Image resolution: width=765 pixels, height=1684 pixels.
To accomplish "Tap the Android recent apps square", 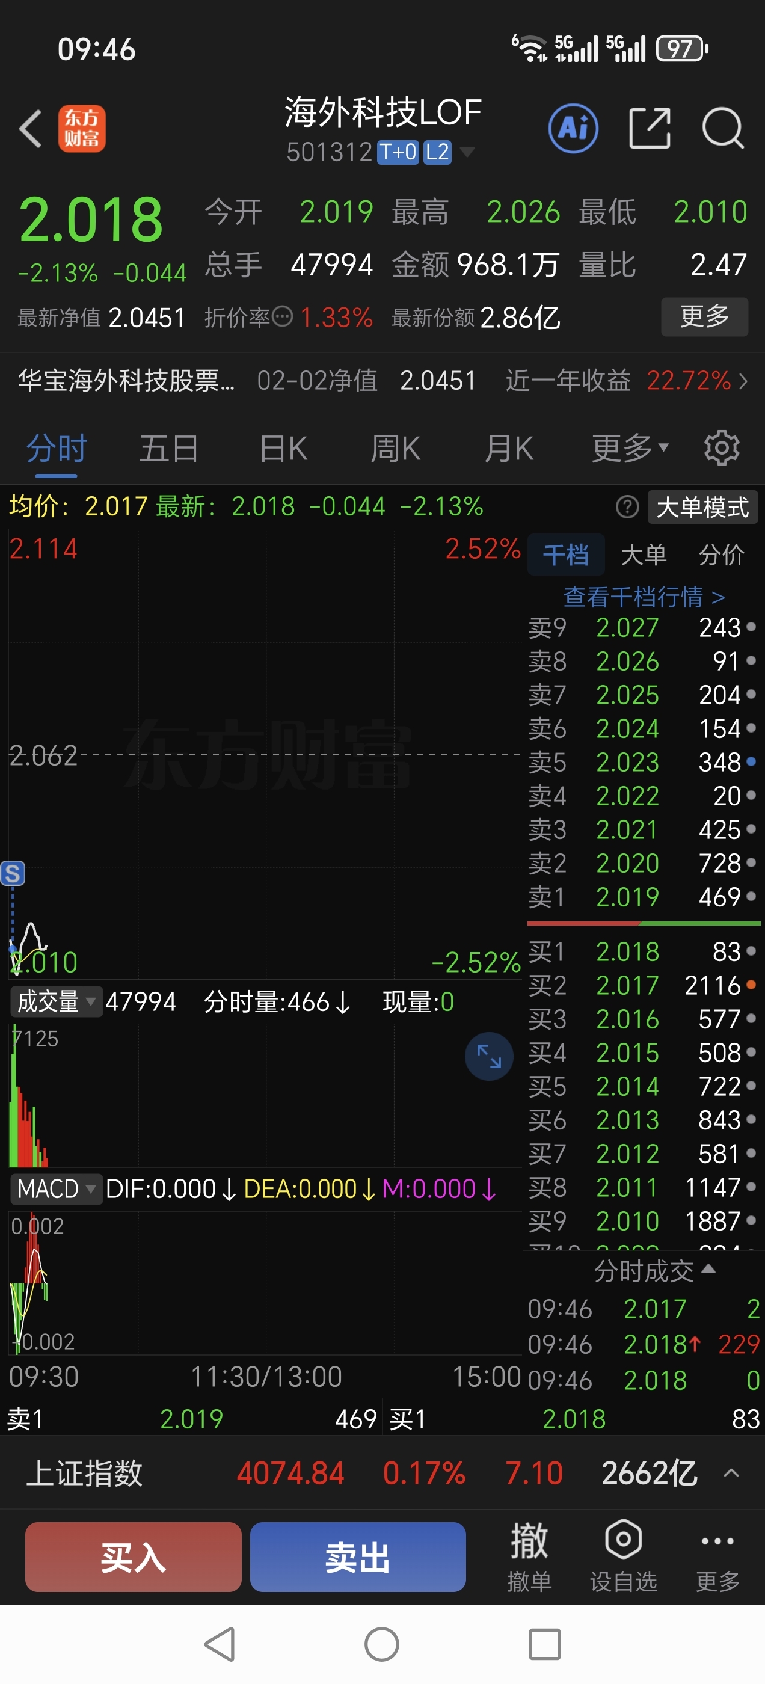I will click(x=545, y=1644).
